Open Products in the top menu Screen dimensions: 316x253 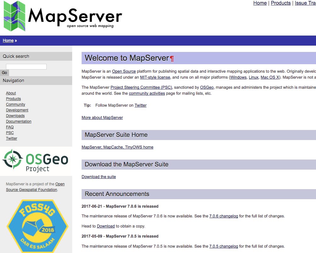click(x=280, y=3)
